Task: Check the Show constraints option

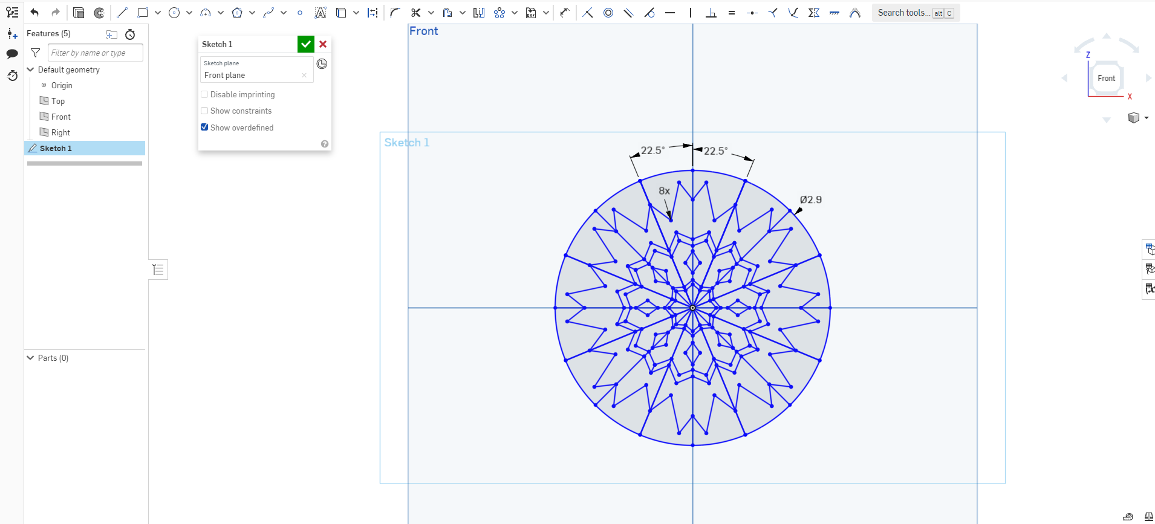Action: (x=204, y=111)
